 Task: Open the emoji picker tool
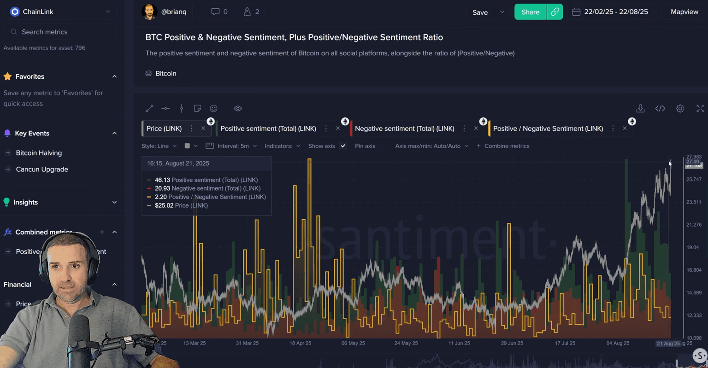213,109
